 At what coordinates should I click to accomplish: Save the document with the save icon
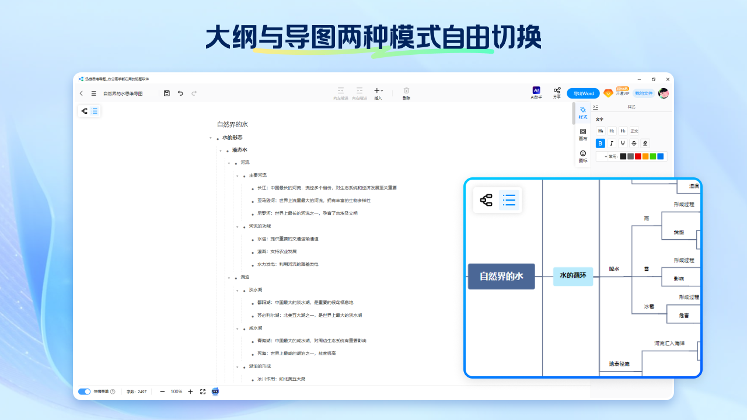pos(166,93)
